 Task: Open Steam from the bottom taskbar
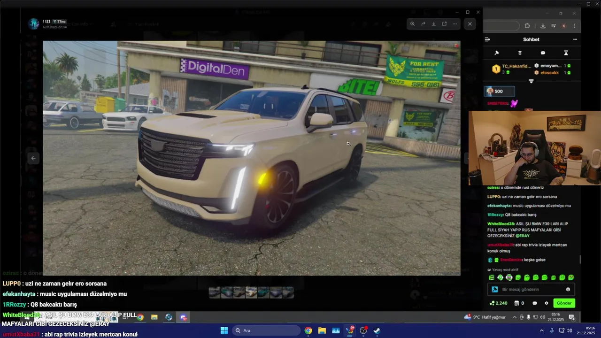(377, 330)
